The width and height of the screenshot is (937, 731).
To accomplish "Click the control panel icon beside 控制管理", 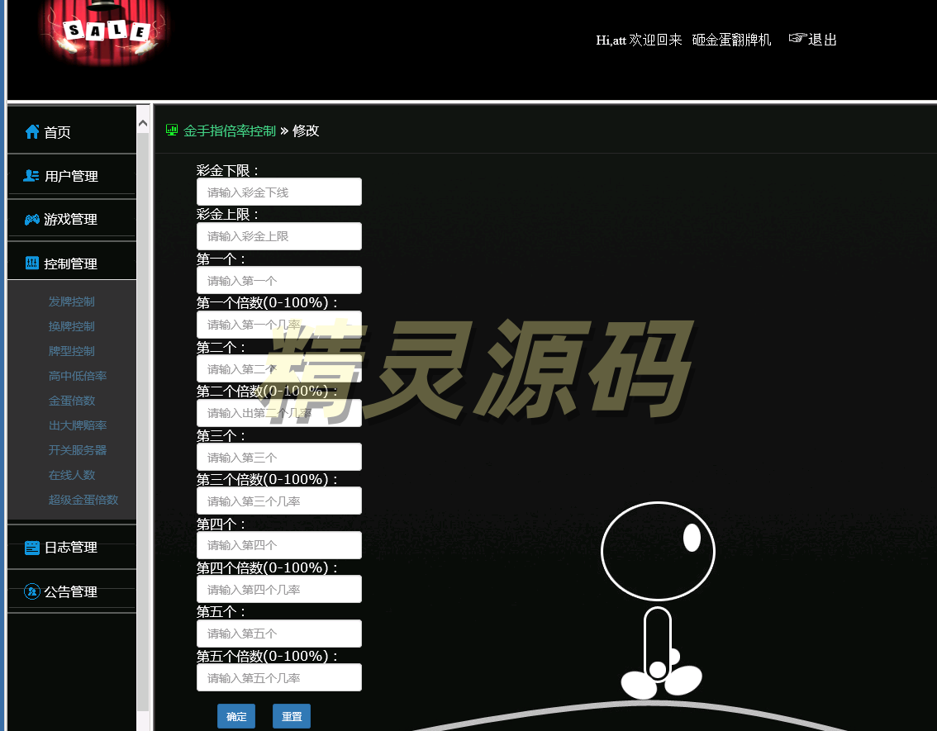I will pyautogui.click(x=32, y=263).
